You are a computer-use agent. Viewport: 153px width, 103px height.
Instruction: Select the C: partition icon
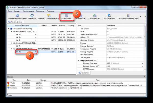17,34
